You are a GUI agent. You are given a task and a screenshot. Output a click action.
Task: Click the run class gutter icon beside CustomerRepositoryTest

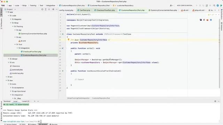pyautogui.click(x=63, y=34)
